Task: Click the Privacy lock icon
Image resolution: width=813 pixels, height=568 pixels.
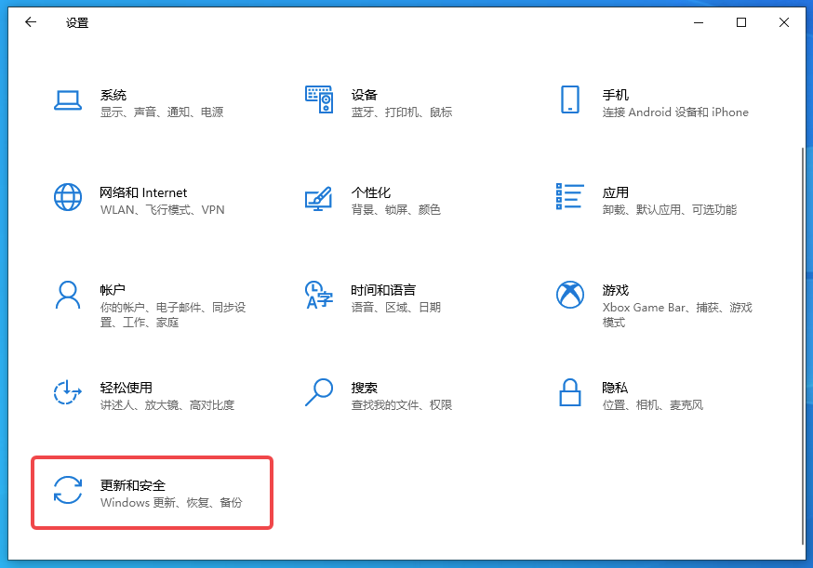Action: coord(570,392)
